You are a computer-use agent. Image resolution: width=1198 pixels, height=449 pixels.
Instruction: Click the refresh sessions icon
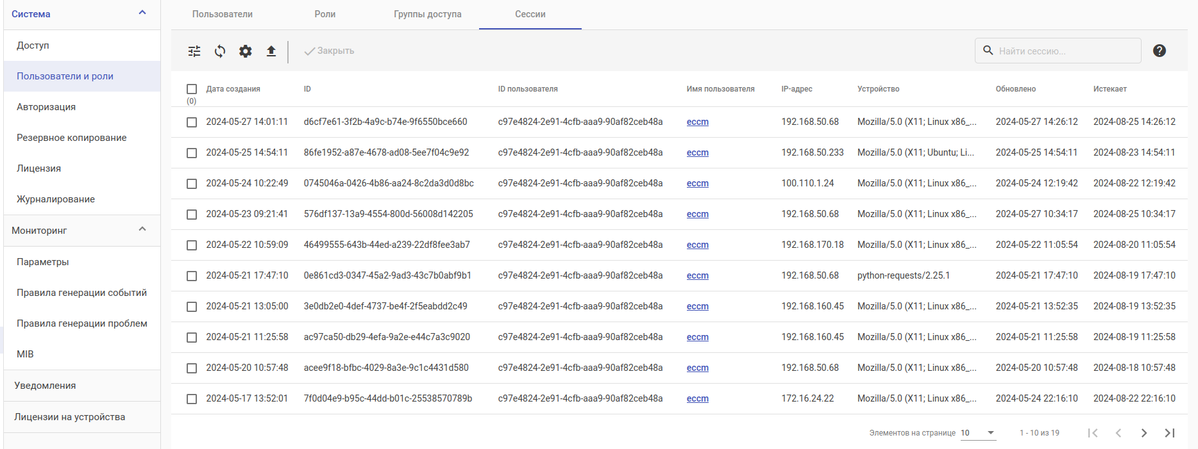[x=220, y=51]
